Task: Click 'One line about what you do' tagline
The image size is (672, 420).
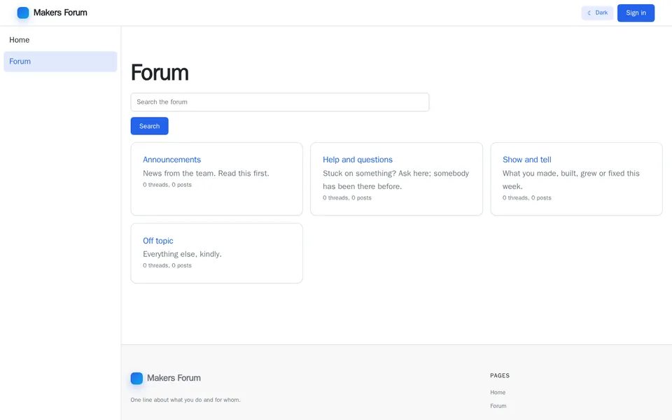Action: point(185,400)
